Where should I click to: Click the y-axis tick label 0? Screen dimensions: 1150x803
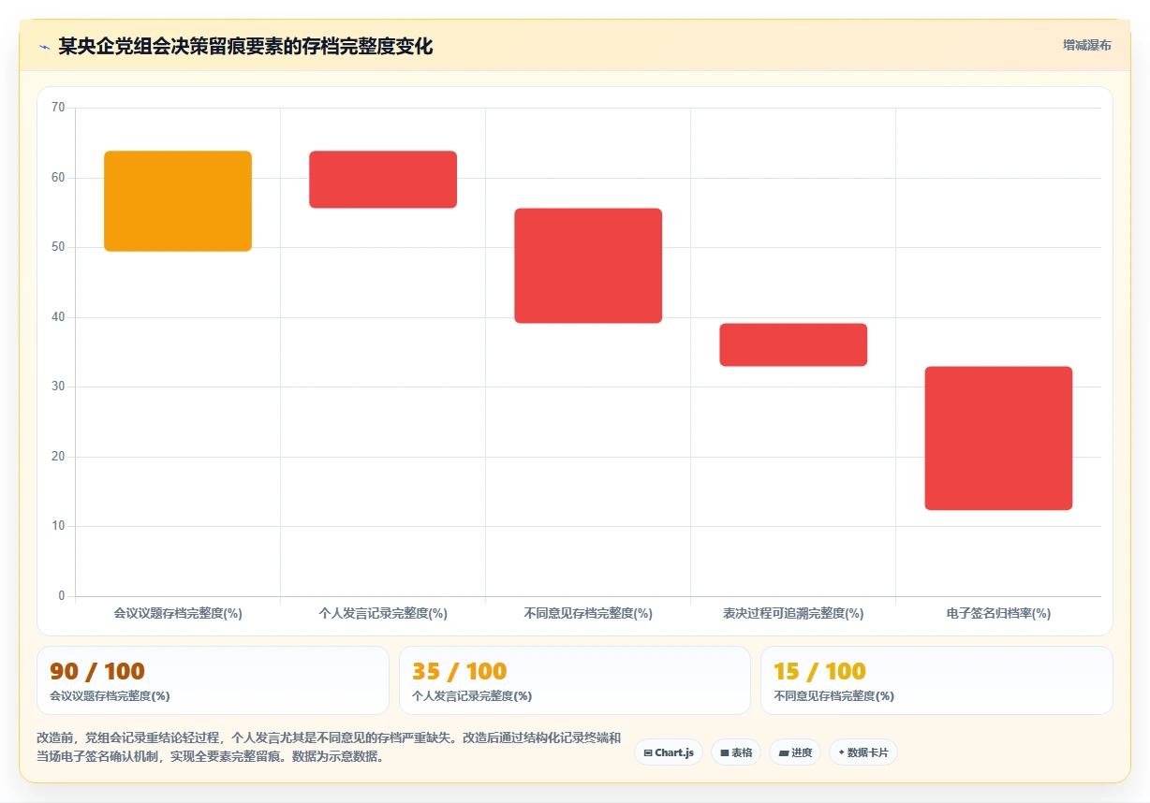pyautogui.click(x=62, y=596)
